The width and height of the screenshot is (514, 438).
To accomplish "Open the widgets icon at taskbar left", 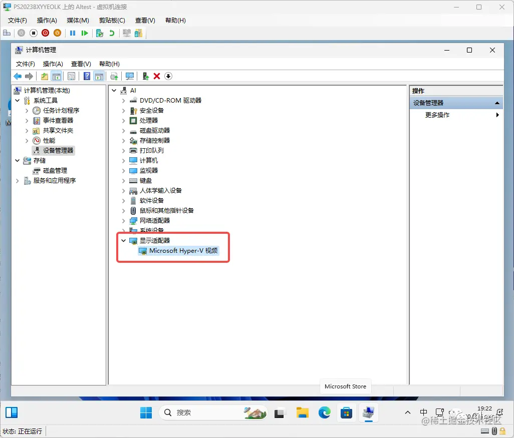I will click(x=12, y=413).
